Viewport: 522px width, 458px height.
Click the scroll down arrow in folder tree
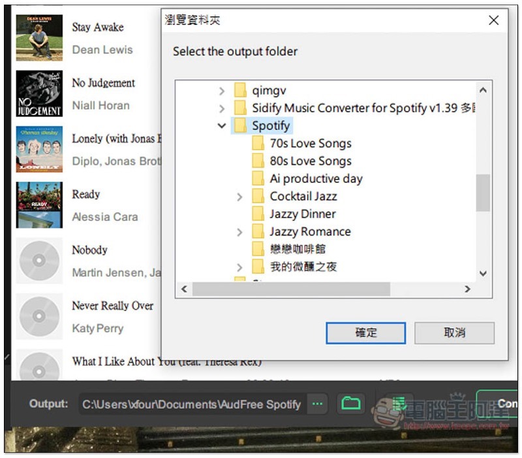click(x=483, y=274)
